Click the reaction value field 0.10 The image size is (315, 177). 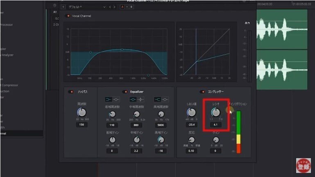(191, 151)
